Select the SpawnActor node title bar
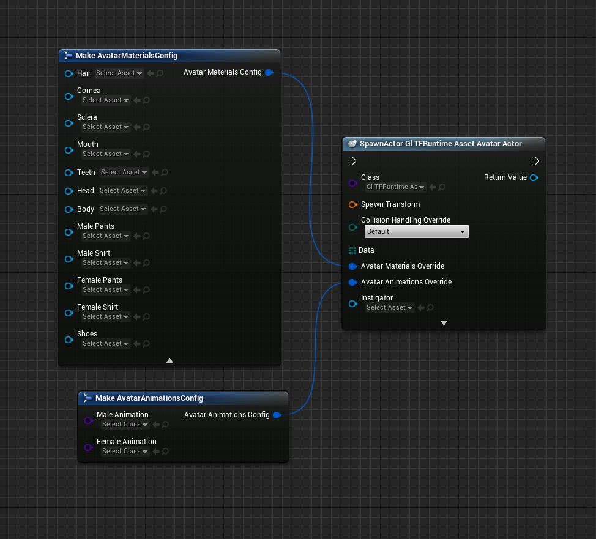596x539 pixels. (441, 144)
